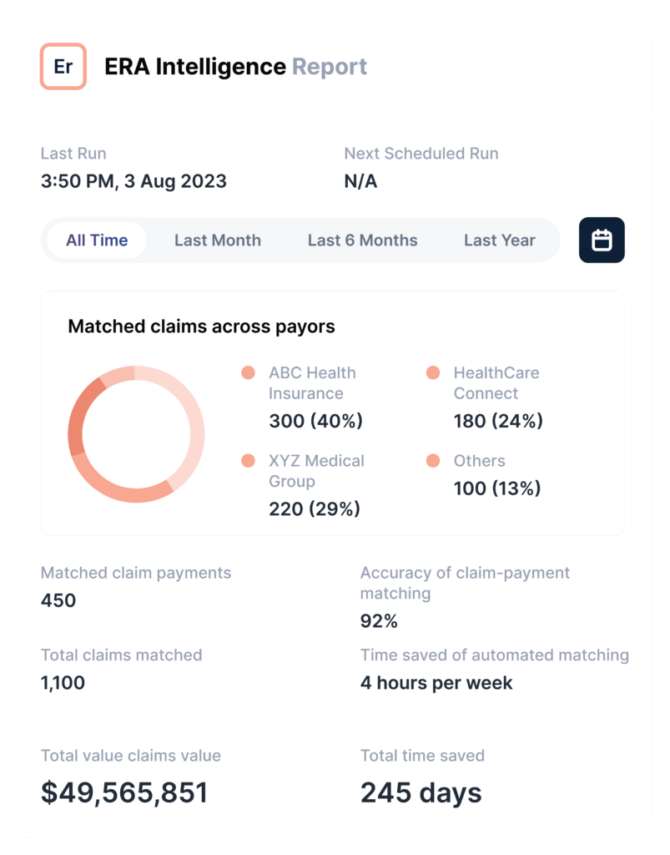Select HealthCare Connect legend dot
670x855 pixels.
[x=433, y=373]
